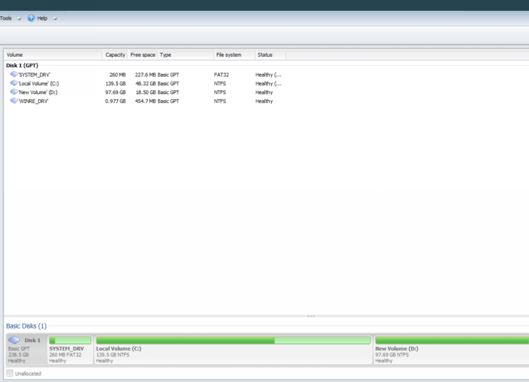Click the New Volume (D:) drive icon

tap(14, 92)
